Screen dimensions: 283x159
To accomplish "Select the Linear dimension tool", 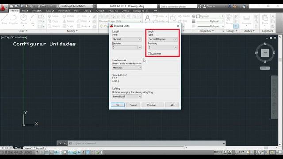I will click(x=159, y=16).
